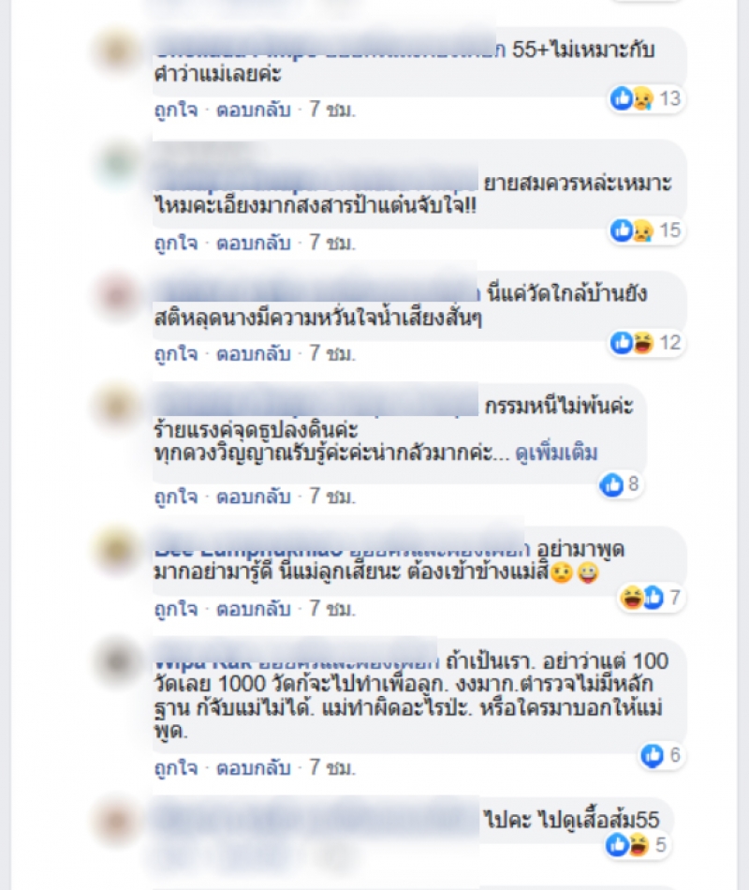Open haha and like reactions showing 7
The image size is (749, 890).
651,598
